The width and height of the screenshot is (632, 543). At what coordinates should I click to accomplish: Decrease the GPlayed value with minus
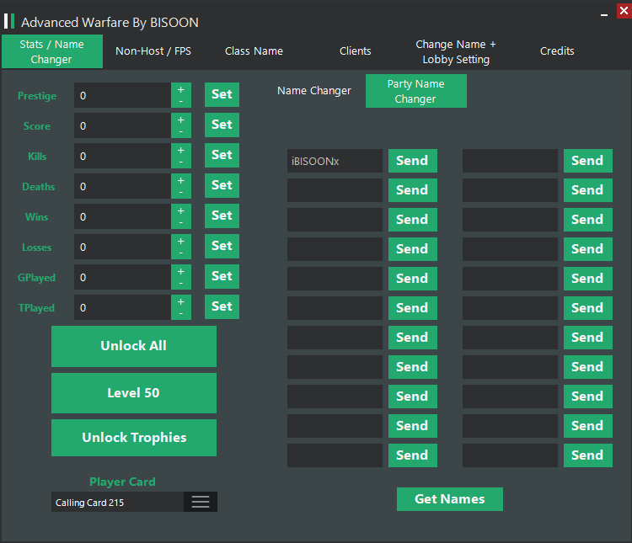point(181,283)
